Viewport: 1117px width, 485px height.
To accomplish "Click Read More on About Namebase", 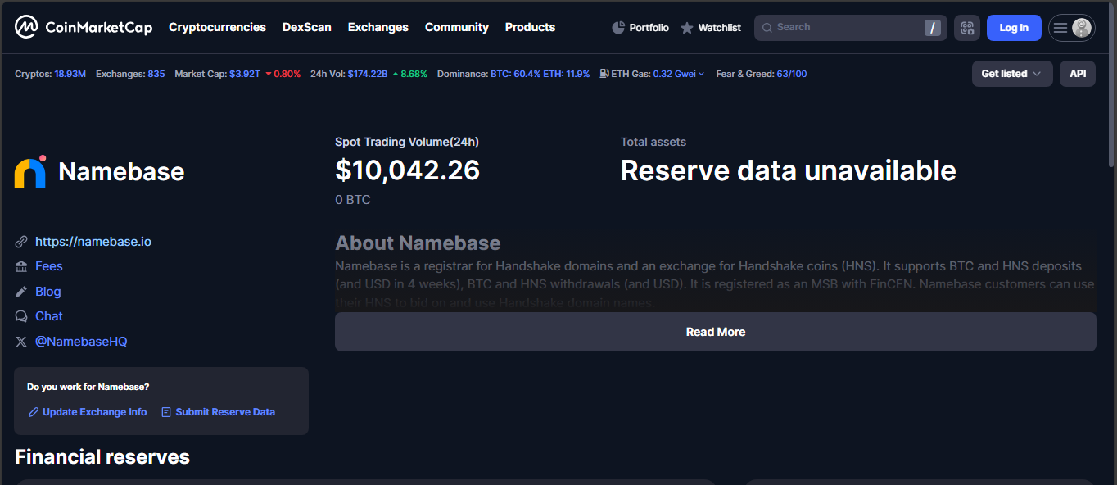I will click(716, 332).
